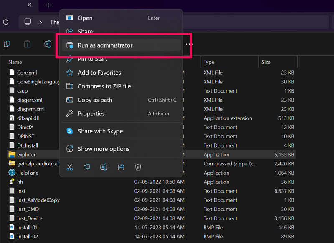Click the Refresh icon beside address bar
The height and width of the screenshot is (243, 334).
[x=6, y=22]
